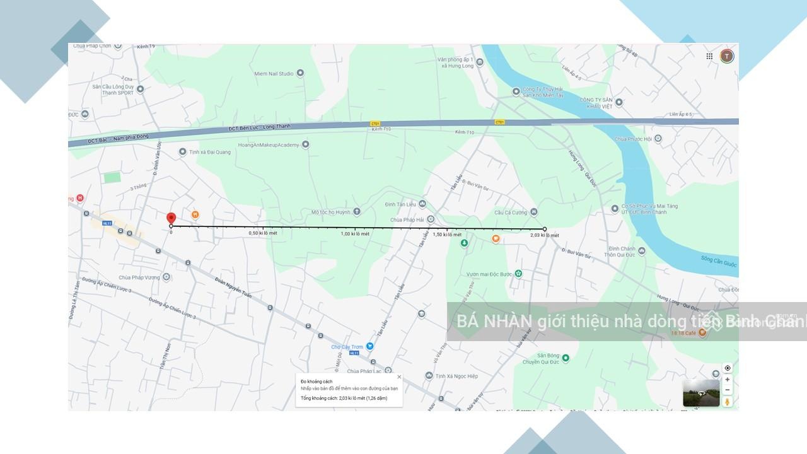Viewport: 807px width, 454px height.
Task: Select the Tịnh xá Đại Quang marker
Action: click(x=183, y=151)
